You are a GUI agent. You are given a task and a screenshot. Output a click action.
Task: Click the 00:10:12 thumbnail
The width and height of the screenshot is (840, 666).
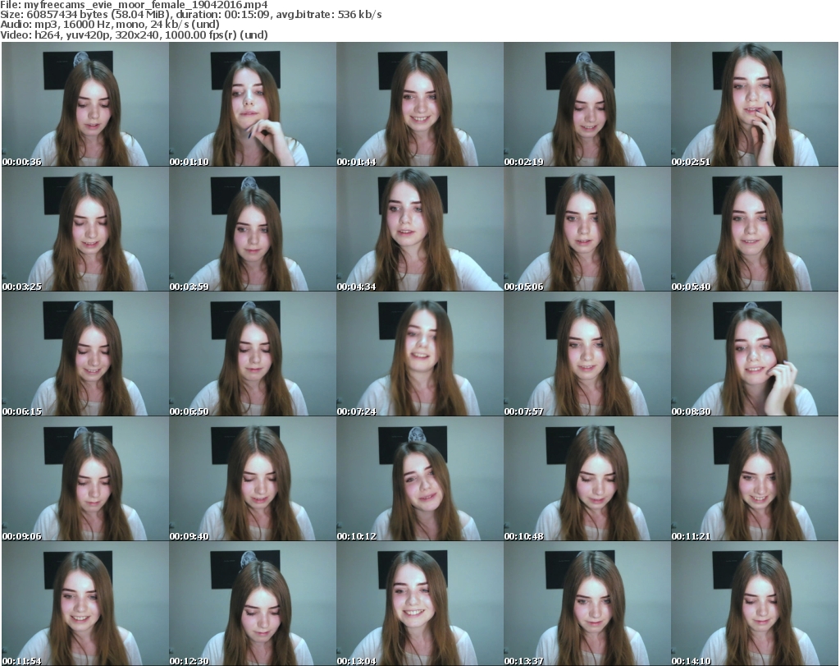click(x=420, y=479)
